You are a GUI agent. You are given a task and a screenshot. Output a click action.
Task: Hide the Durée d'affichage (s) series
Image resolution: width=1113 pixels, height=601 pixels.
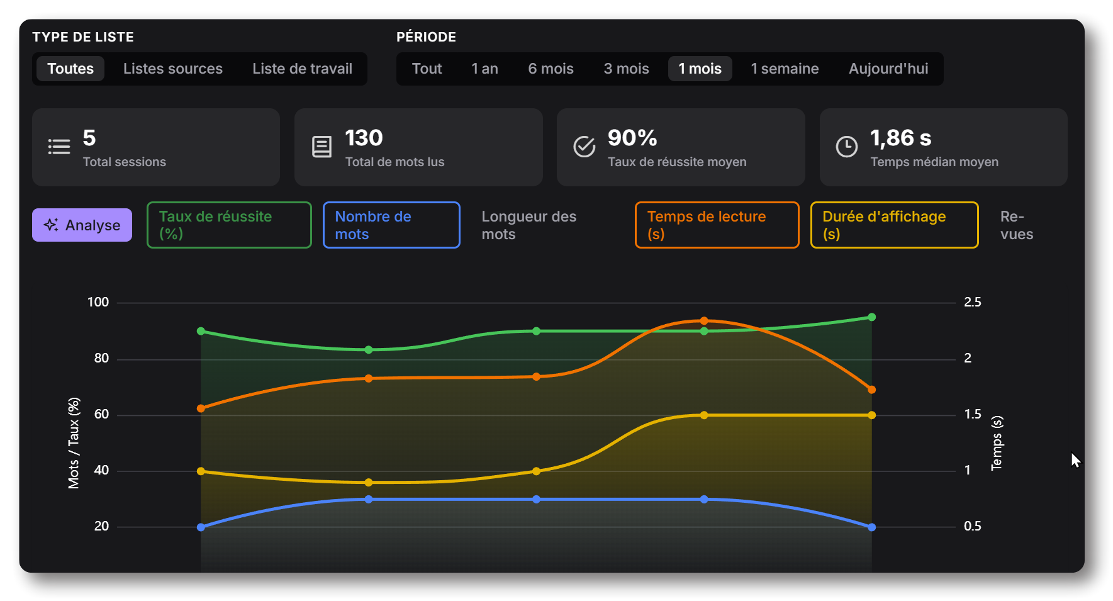894,225
